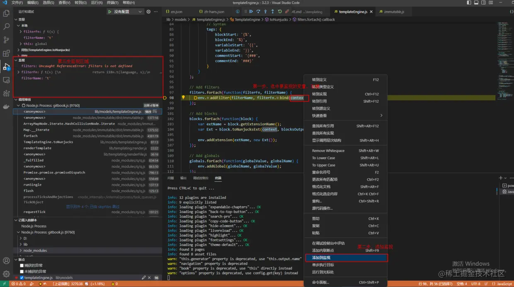
Task: Enable the 捕获的异常 breakpoint checkbox
Action: (x=22, y=265)
